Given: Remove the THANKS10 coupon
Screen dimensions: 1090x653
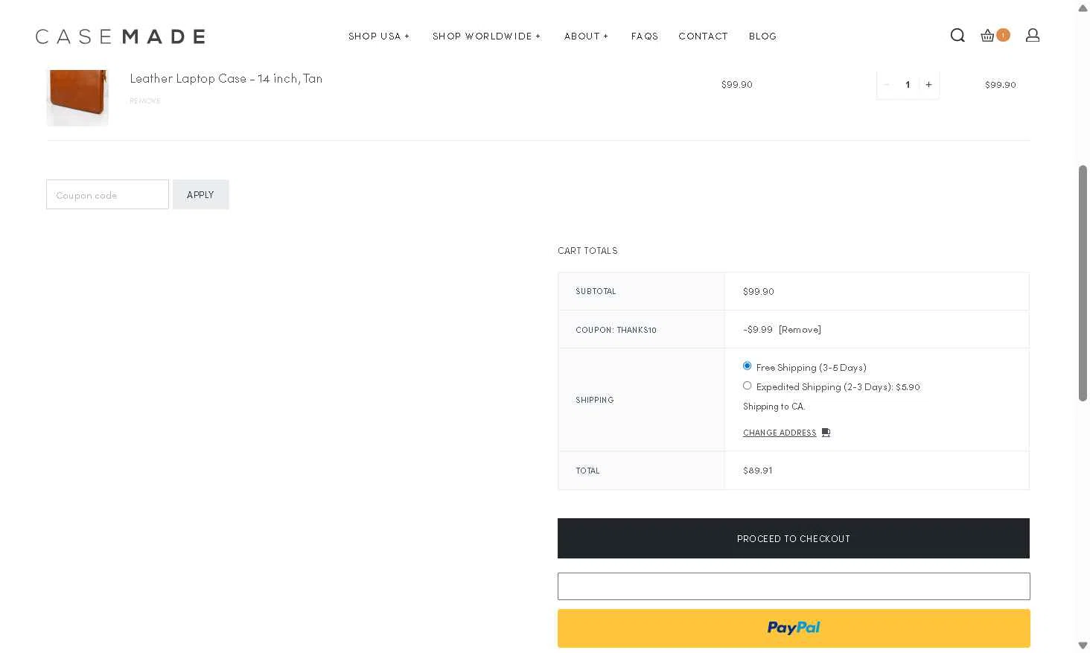Looking at the screenshot, I should 800,329.
